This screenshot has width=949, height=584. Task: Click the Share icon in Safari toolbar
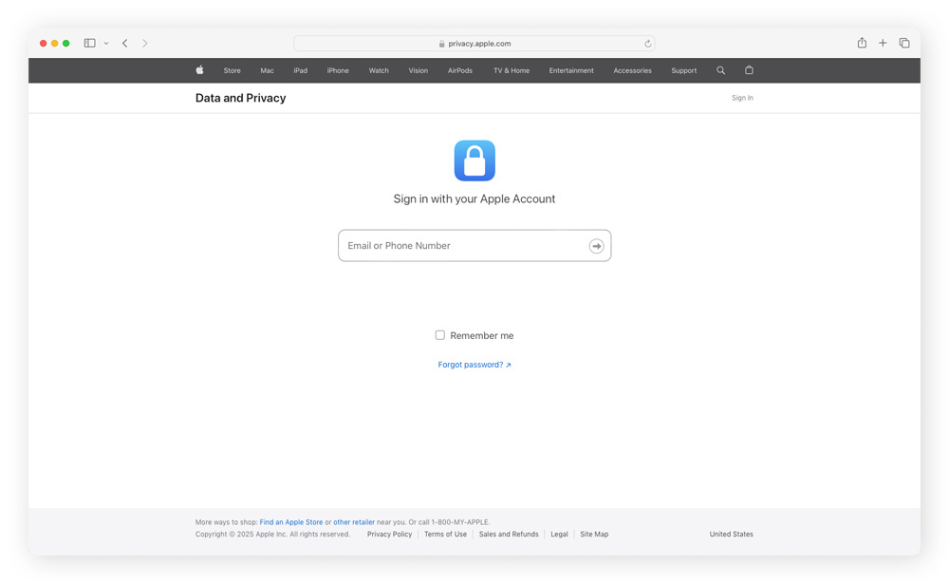point(862,43)
